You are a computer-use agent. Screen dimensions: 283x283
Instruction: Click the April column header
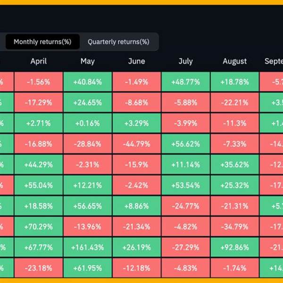pyautogui.click(x=38, y=61)
